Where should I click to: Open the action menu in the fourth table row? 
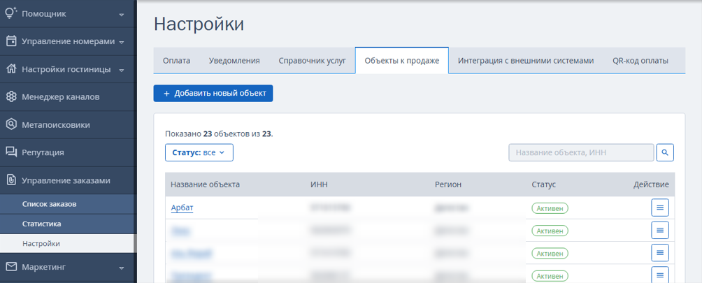point(660,275)
